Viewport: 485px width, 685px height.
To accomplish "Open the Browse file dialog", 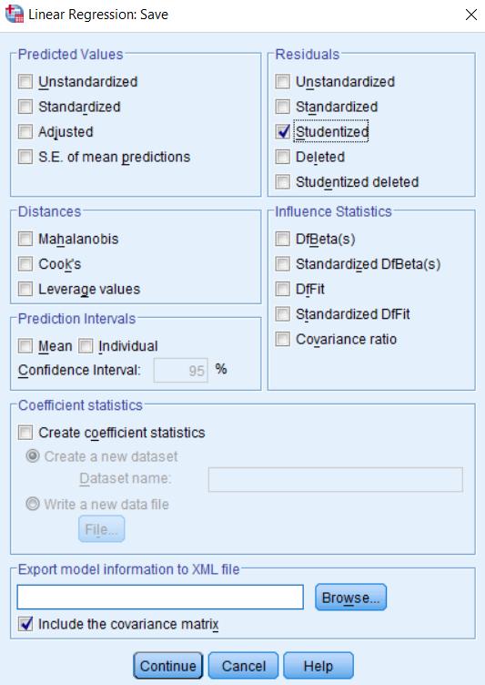I will (350, 598).
